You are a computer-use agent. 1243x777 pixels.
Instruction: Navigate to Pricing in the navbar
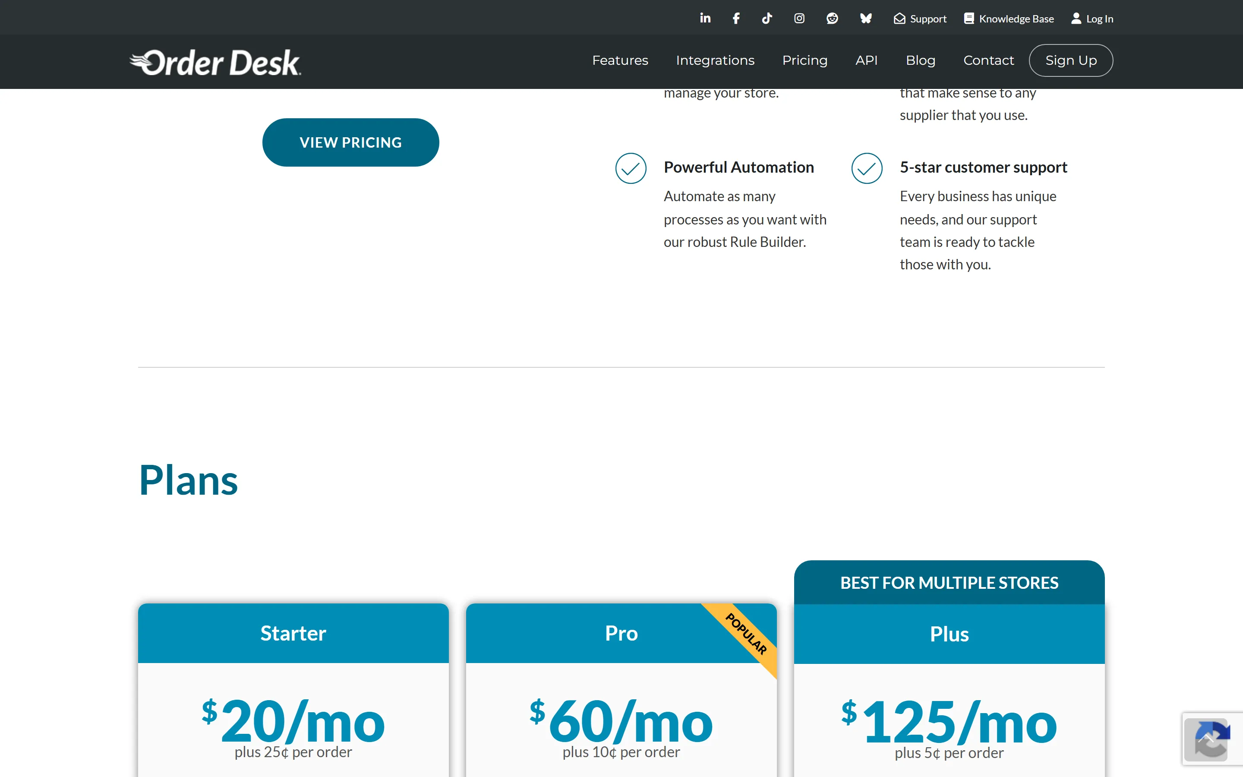[804, 60]
